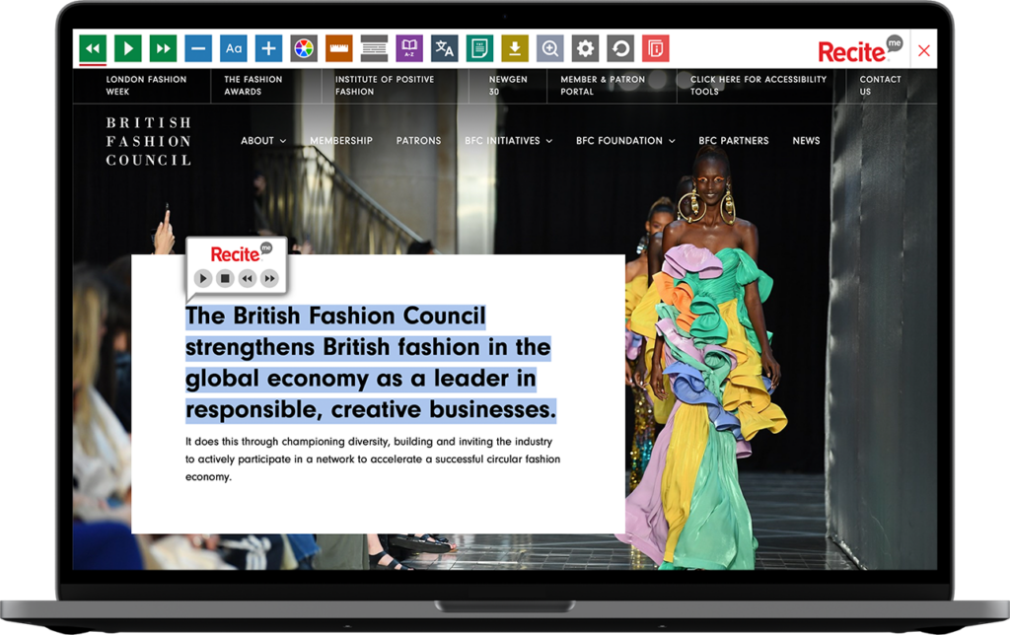Open London Fashion Week link

[x=146, y=85]
